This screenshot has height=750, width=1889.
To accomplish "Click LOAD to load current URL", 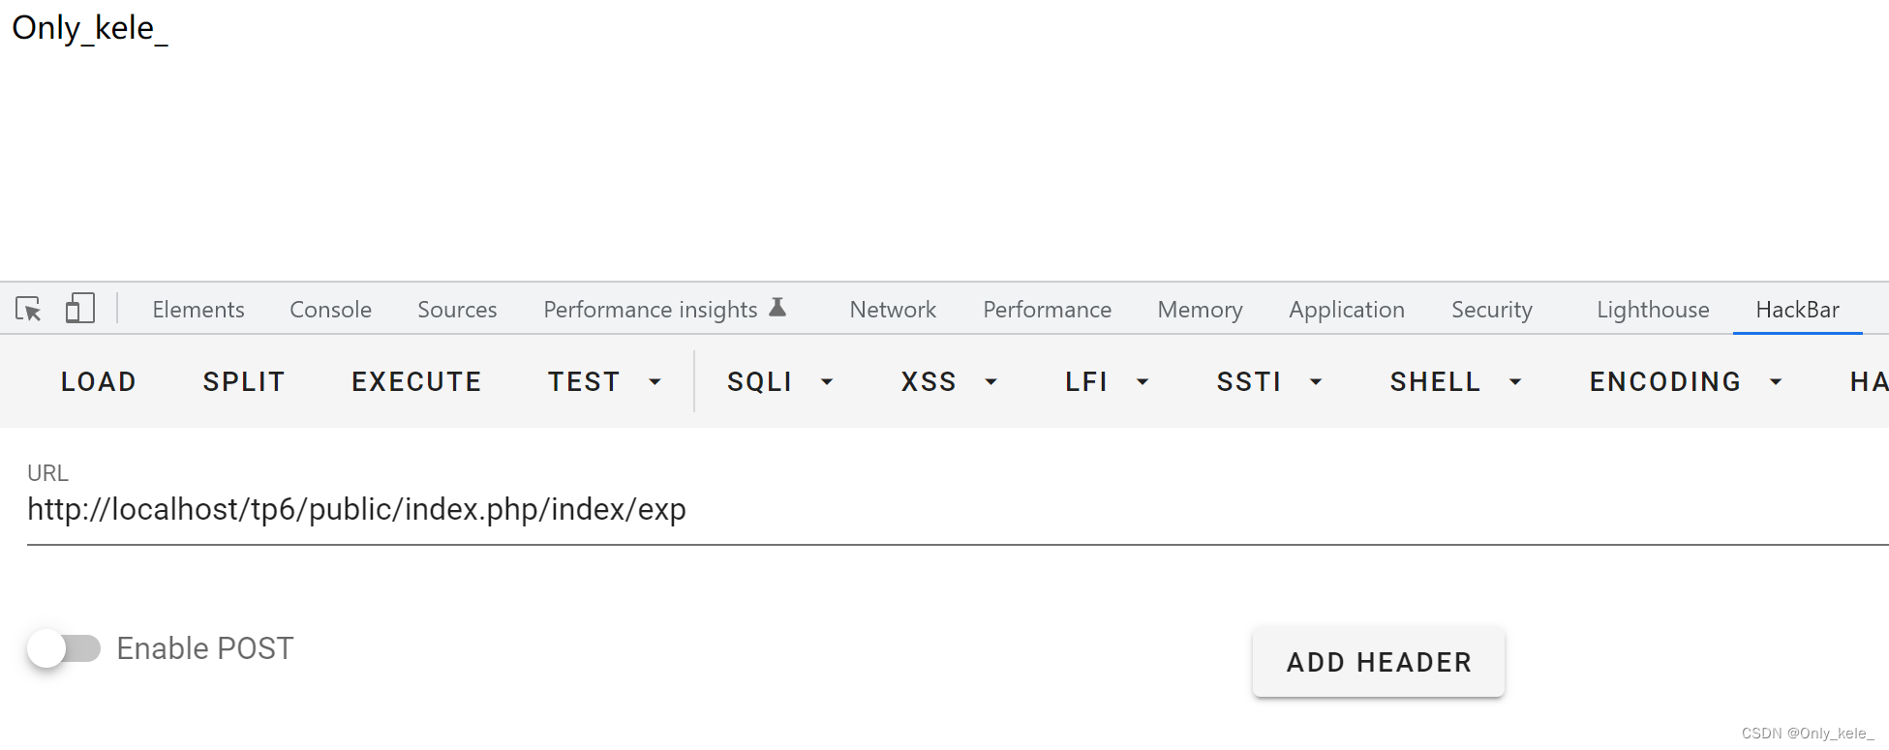I will (x=98, y=381).
